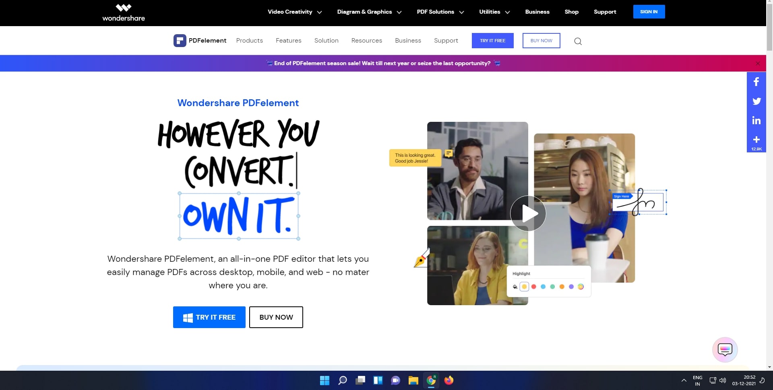Open Business in PDFelement nav bar
Viewport: 773px width, 390px height.
pyautogui.click(x=408, y=41)
